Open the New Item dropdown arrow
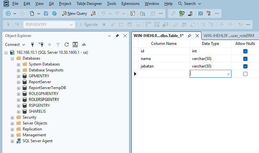Viewport: 259px width, 153px height. (39, 14)
